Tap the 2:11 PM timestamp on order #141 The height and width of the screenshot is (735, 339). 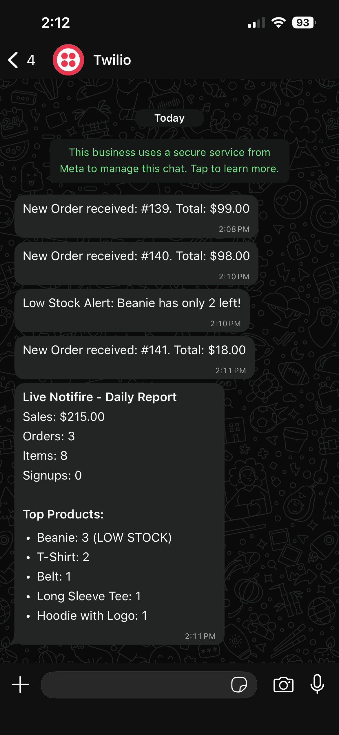click(x=230, y=370)
